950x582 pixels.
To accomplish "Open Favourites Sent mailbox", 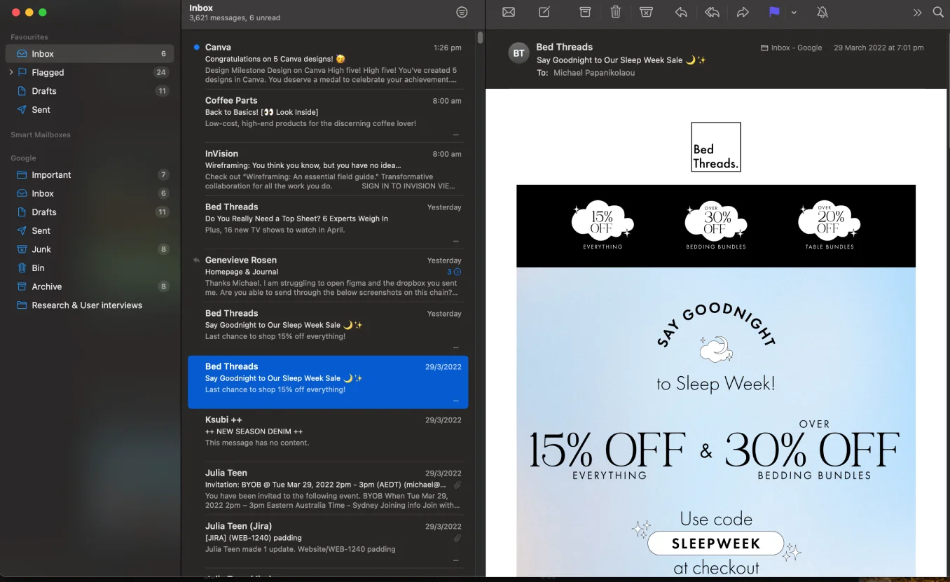I will pyautogui.click(x=90, y=110).
